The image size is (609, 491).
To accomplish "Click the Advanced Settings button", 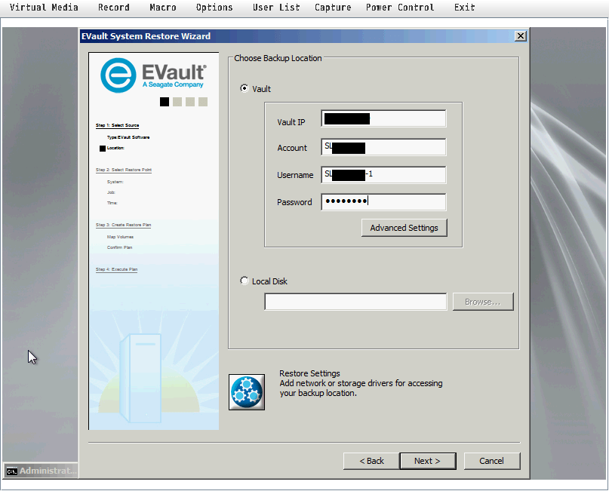I will (404, 228).
